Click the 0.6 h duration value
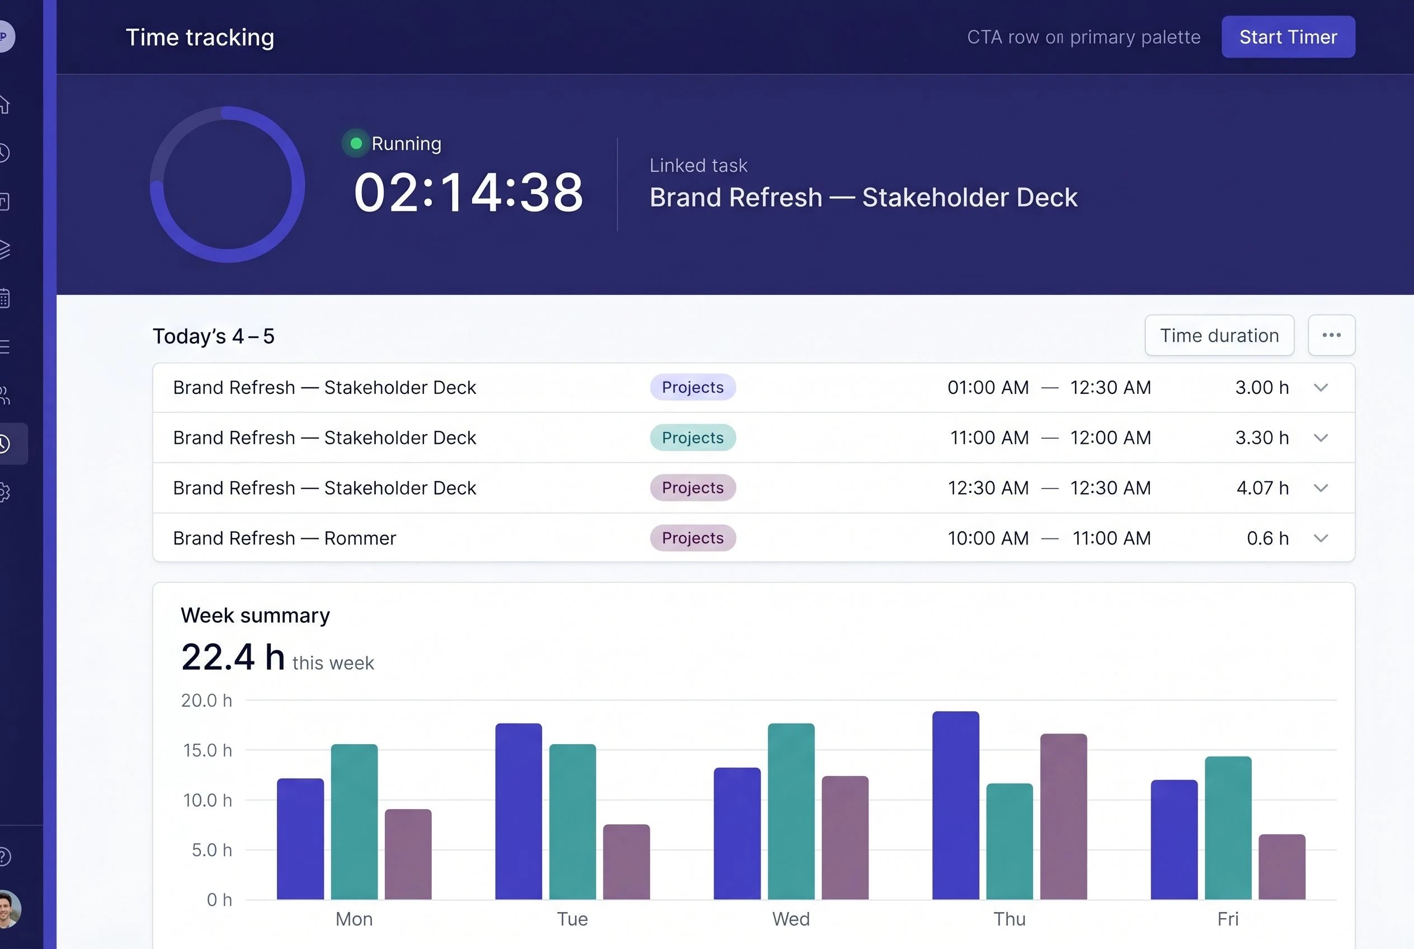 [x=1267, y=538]
